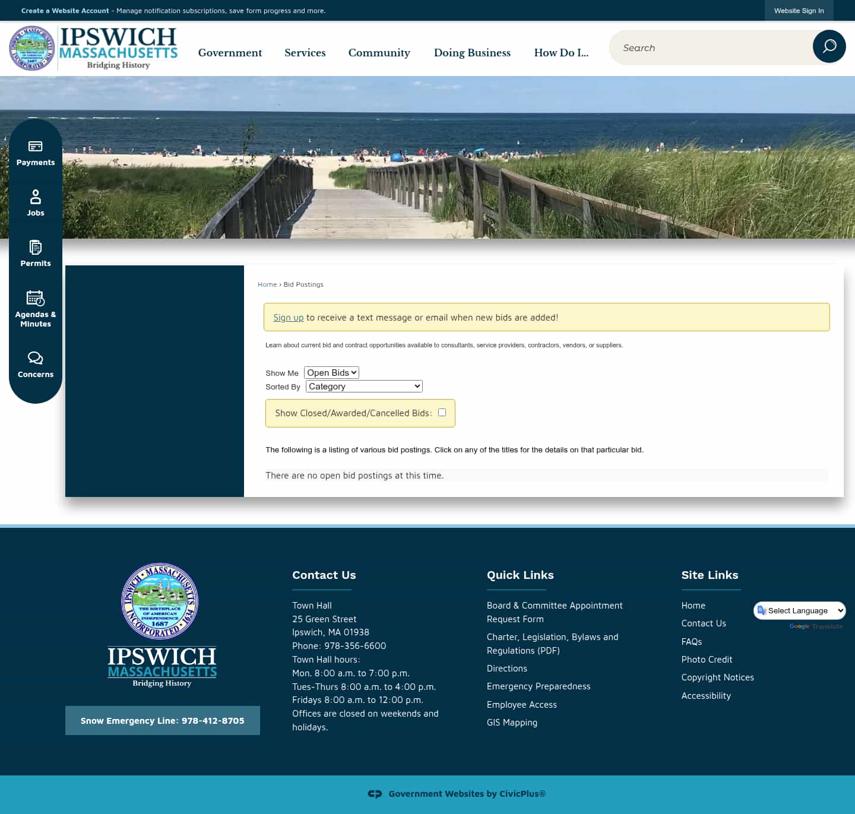Click Website Sign In in top bar
This screenshot has height=814, width=855.
pyautogui.click(x=799, y=10)
